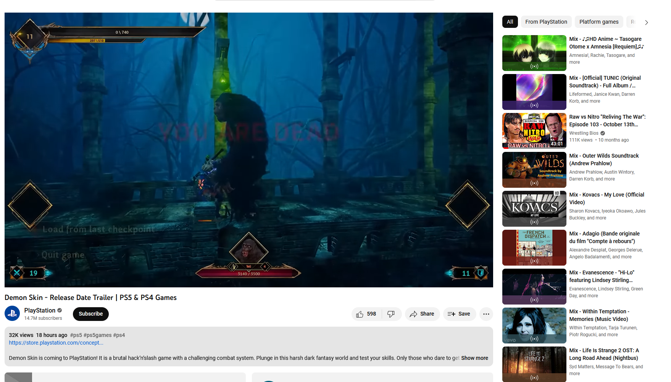Open the Within Temptation Memories mix thumbnail

tap(534, 326)
